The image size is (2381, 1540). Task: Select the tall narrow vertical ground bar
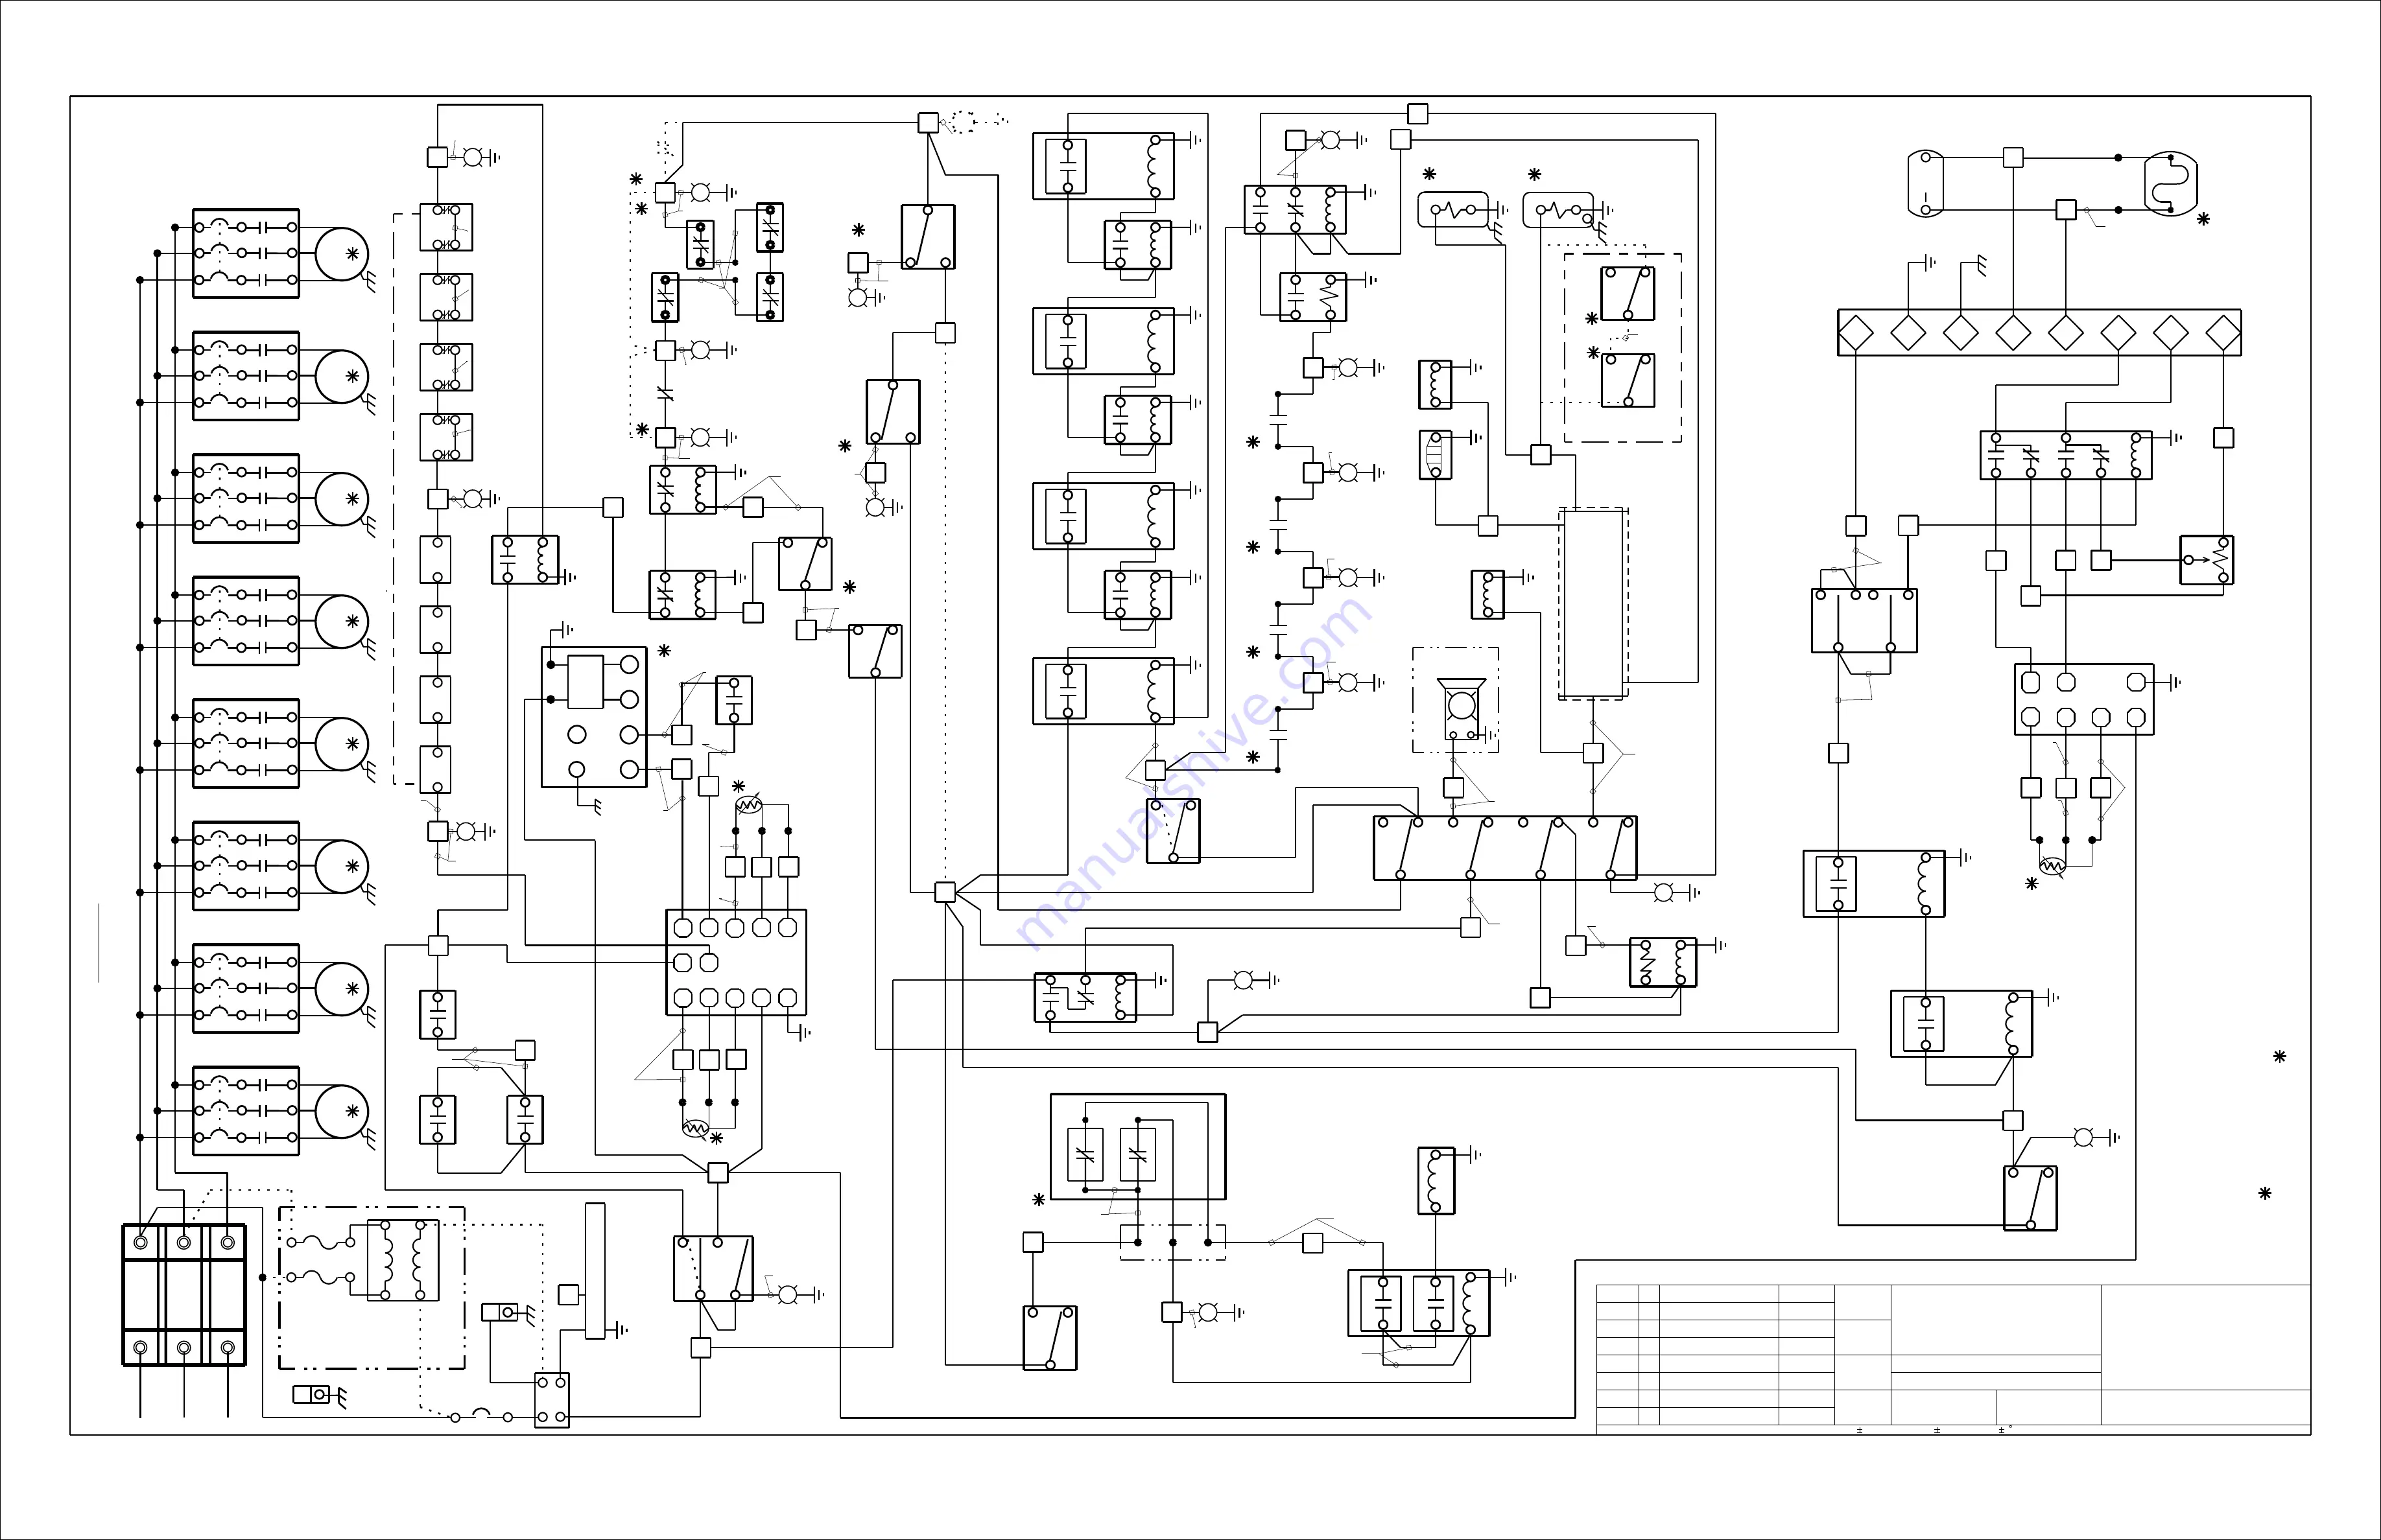click(x=595, y=1270)
